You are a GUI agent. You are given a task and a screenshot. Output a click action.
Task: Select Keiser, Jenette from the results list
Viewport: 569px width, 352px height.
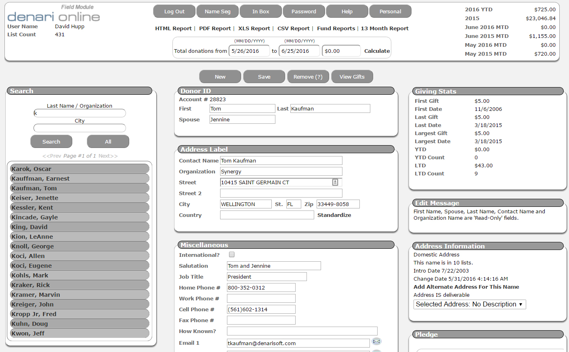click(x=80, y=198)
